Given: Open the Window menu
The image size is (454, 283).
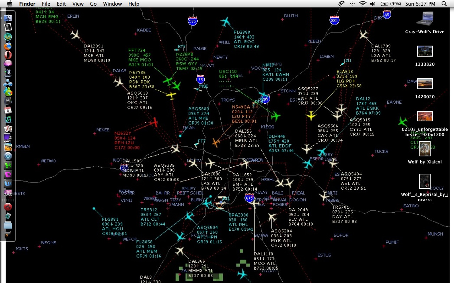Looking at the screenshot, I should 112,4.
